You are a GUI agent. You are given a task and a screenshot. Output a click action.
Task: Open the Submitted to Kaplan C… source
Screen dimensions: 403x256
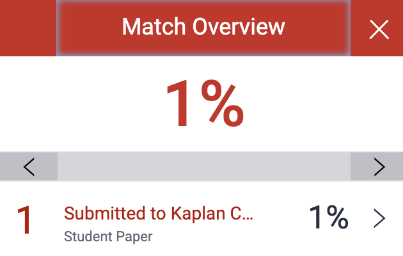click(159, 214)
